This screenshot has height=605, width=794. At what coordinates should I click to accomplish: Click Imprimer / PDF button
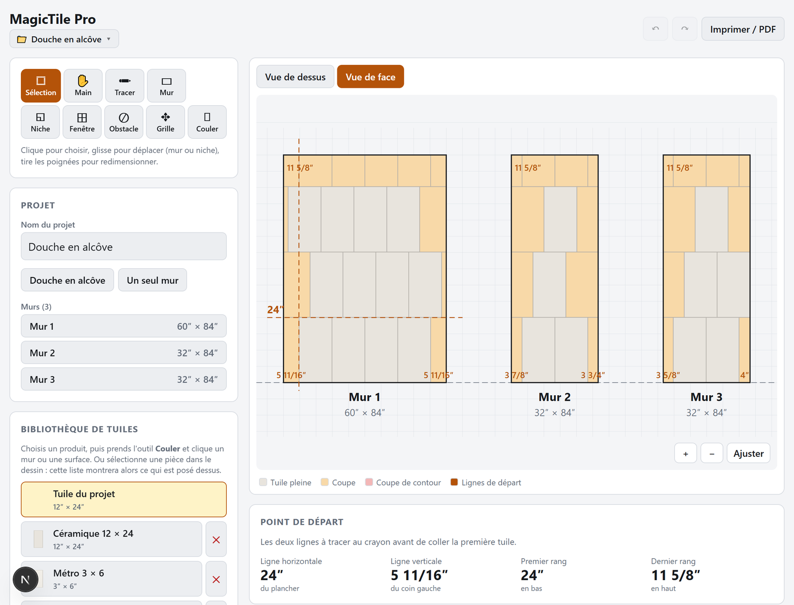pos(742,29)
